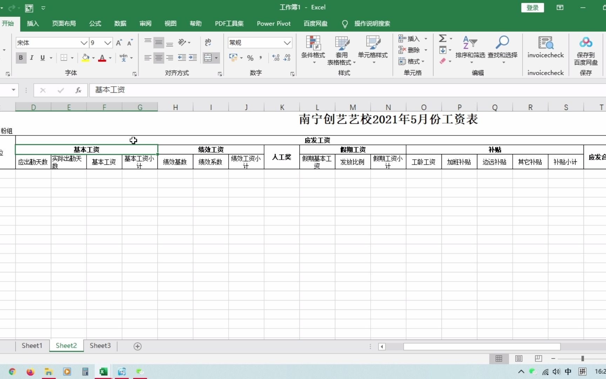The image size is (606, 379).
Task: Apply percent style format
Action: (250, 58)
